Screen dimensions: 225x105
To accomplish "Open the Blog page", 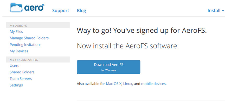I will click(81, 11).
